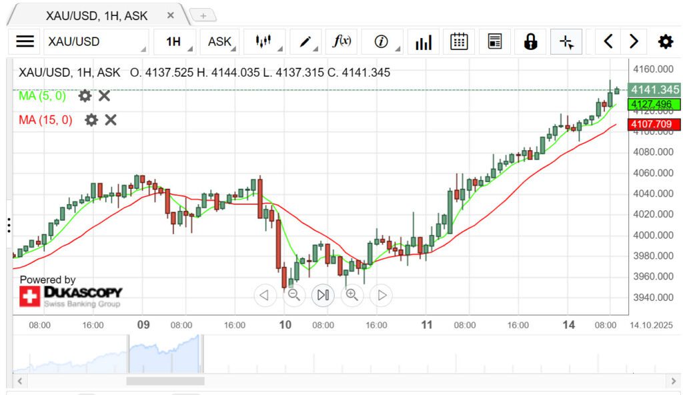Jump to latest candle button
Image resolution: width=683 pixels, height=395 pixels.
coord(323,294)
